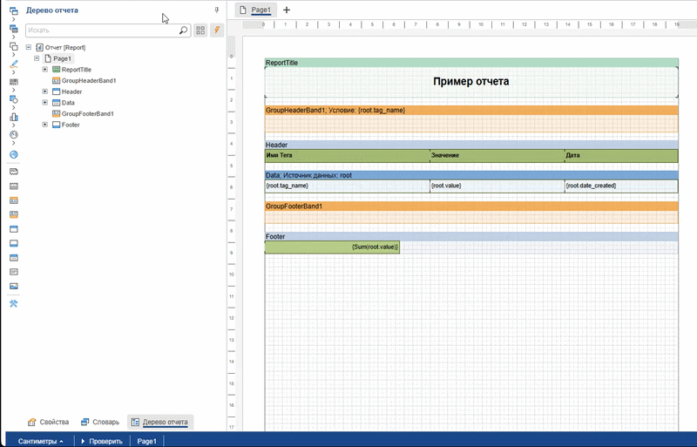The width and height of the screenshot is (697, 447).
Task: Click the grid view button beside search
Action: [x=200, y=30]
